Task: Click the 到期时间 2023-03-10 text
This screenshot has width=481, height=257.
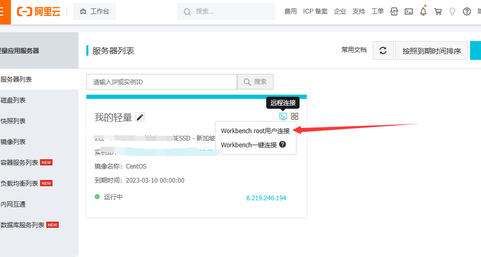Action: [139, 180]
